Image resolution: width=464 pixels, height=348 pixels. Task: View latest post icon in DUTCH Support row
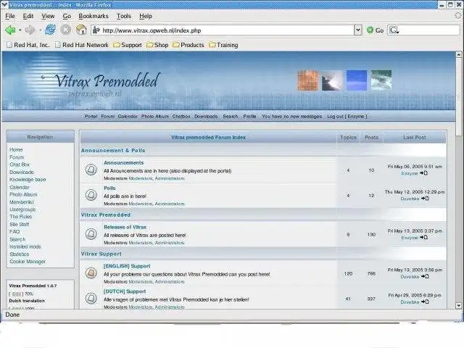(x=425, y=302)
